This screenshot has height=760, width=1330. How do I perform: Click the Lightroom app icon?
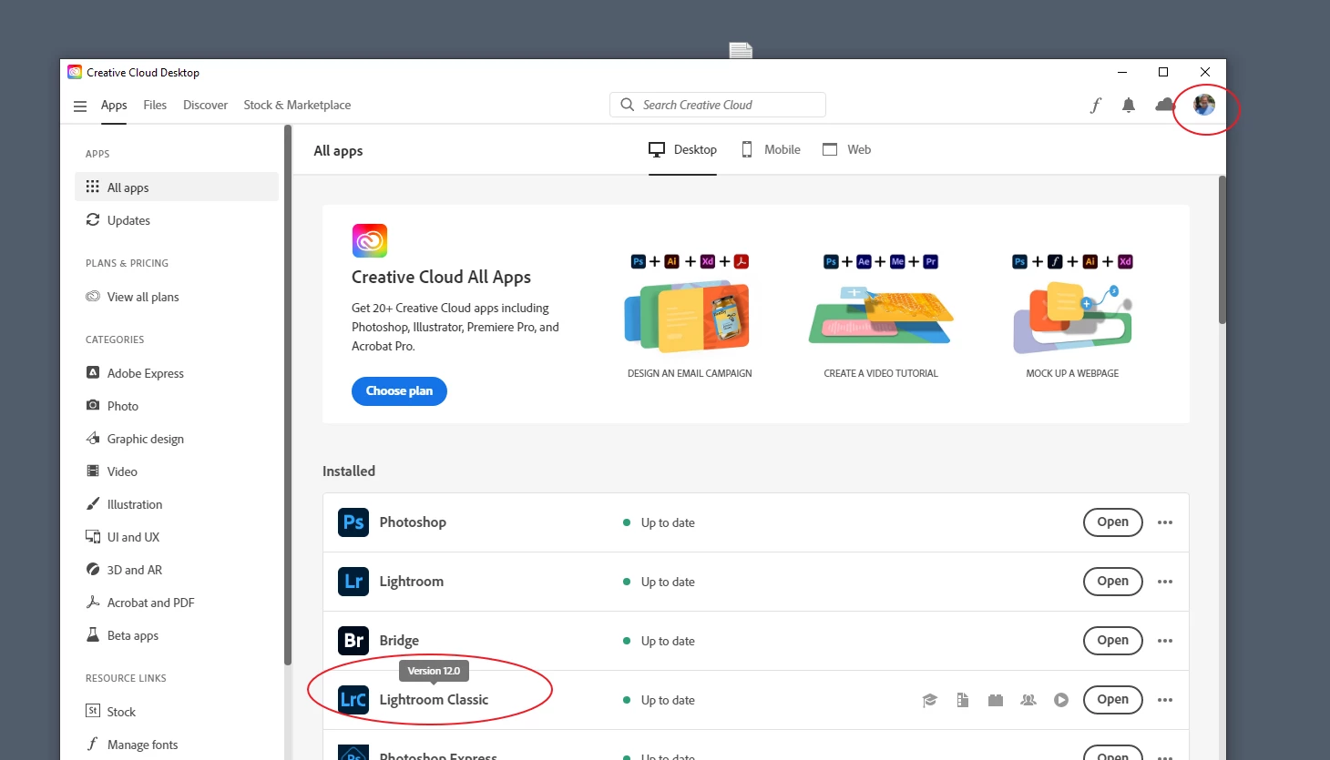pos(353,582)
